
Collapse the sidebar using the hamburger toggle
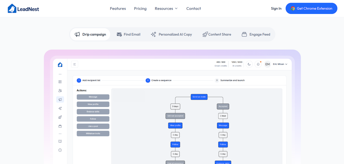(74, 64)
